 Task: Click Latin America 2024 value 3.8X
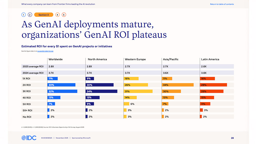[204, 73]
